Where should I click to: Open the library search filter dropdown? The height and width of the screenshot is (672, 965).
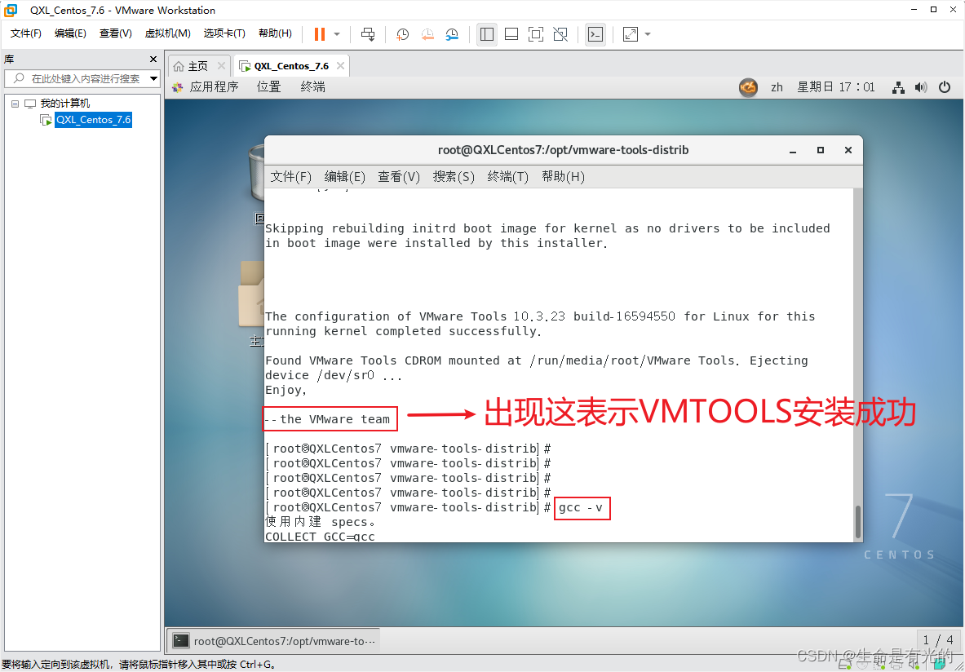click(154, 79)
